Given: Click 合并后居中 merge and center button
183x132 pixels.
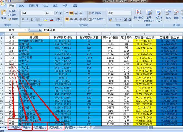Looking at the screenshot, I should click(96, 19).
